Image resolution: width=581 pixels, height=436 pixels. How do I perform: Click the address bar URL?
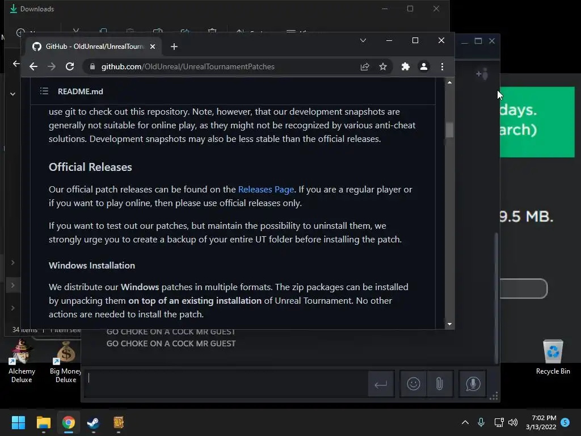(188, 67)
